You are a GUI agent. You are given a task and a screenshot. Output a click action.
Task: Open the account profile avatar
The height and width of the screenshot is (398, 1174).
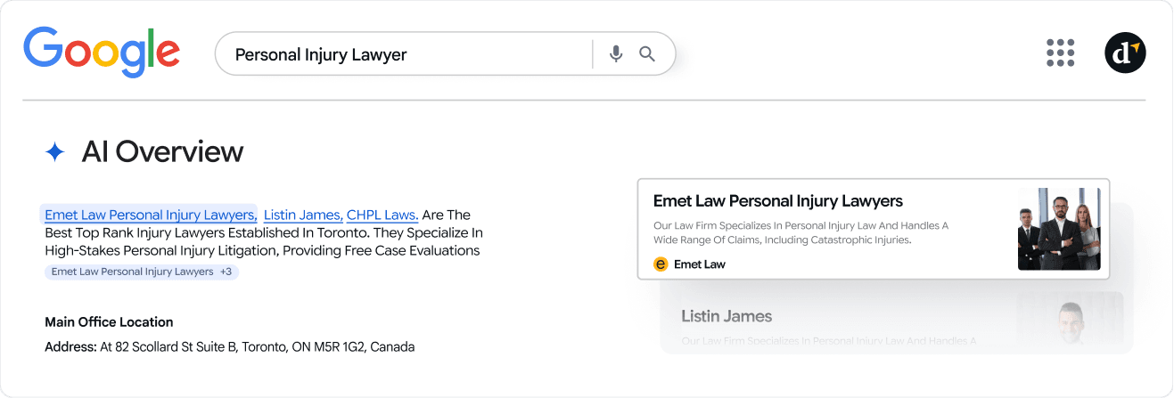point(1125,53)
